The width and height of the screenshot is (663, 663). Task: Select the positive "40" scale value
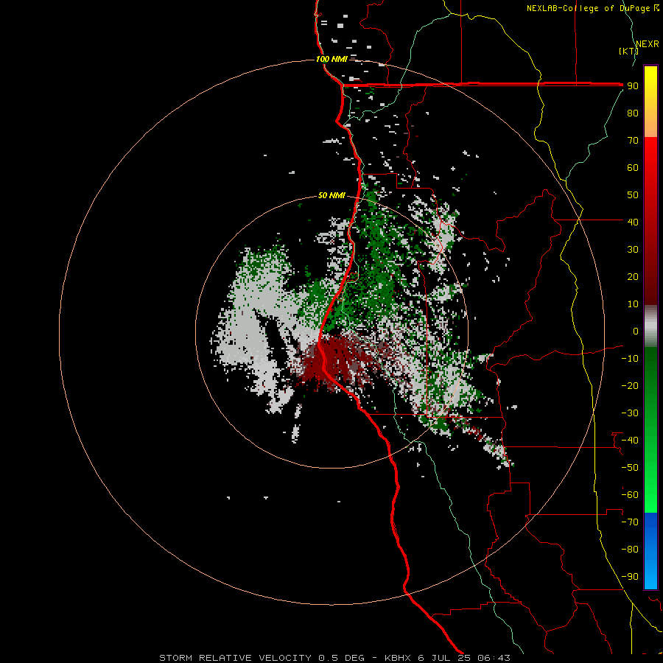pyautogui.click(x=633, y=222)
